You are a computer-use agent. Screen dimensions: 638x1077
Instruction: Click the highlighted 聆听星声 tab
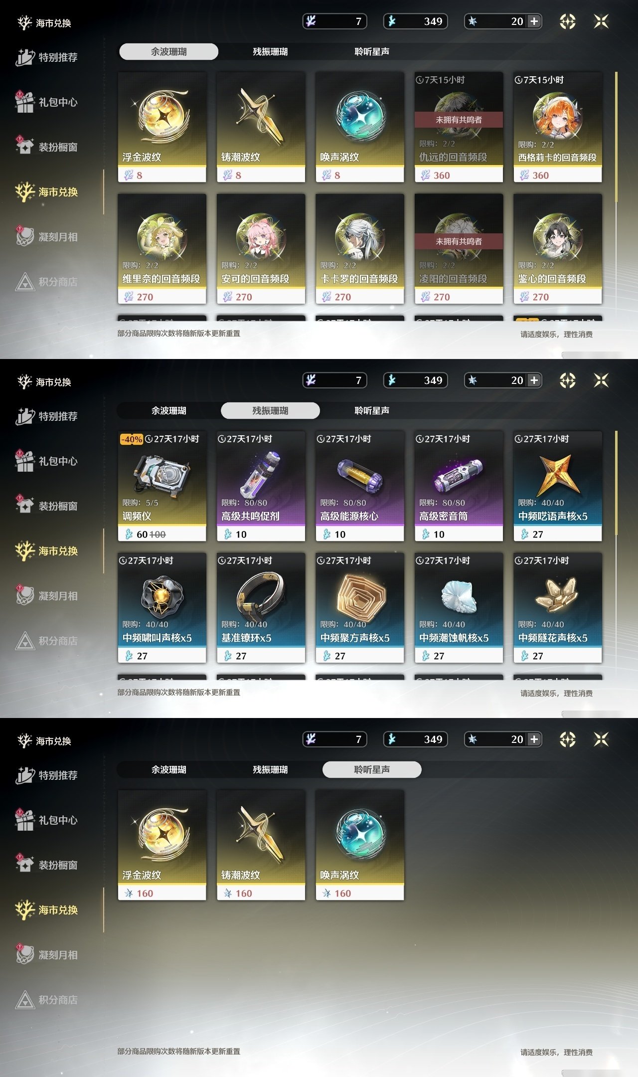[x=372, y=770]
